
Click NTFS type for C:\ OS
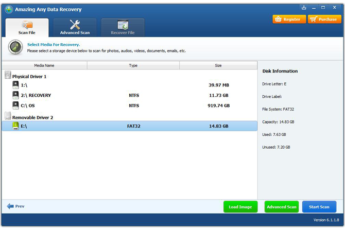pos(134,105)
